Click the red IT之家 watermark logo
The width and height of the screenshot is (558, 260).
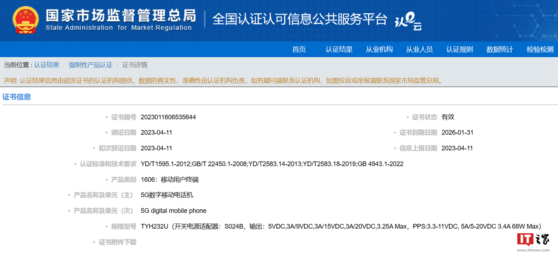pyautogui.click(x=533, y=240)
